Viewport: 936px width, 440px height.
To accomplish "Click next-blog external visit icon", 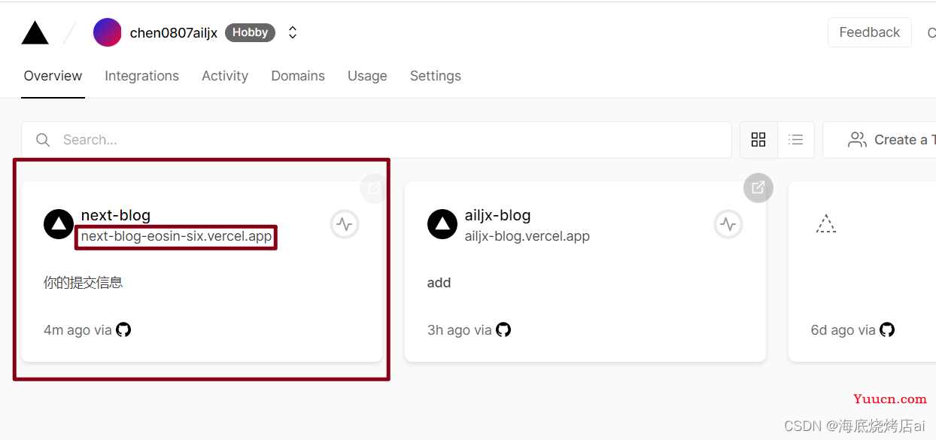I will point(374,188).
